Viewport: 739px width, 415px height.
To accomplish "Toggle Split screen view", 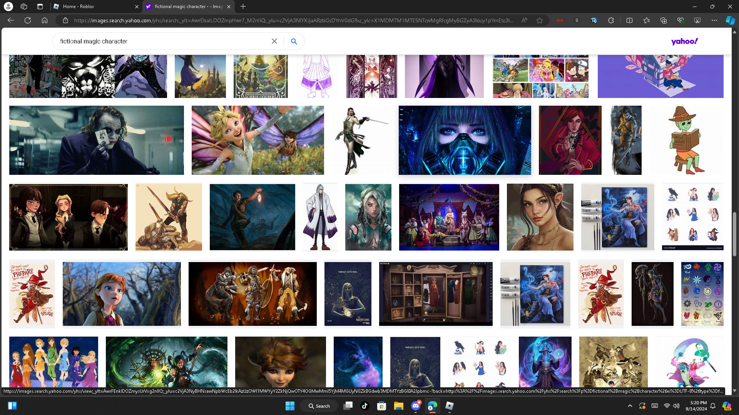I will tap(629, 20).
